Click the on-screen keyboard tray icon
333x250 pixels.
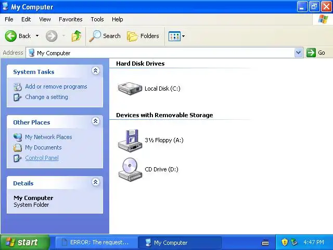click(265, 242)
